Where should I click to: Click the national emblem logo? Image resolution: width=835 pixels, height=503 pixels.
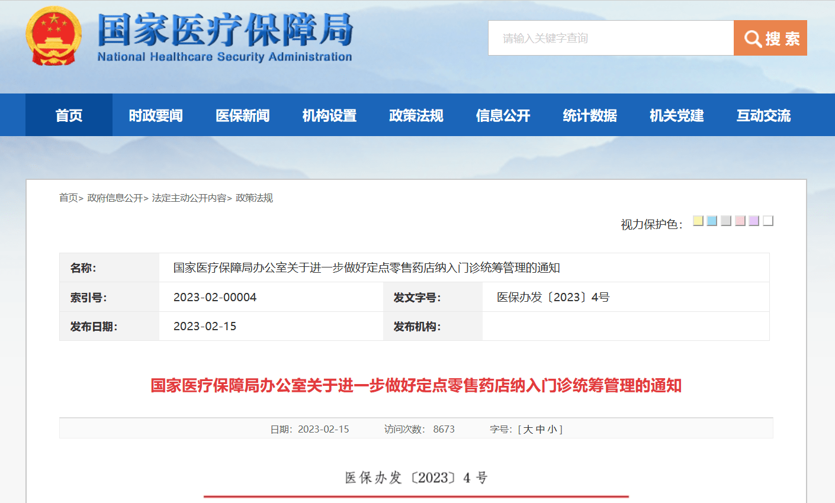(53, 37)
